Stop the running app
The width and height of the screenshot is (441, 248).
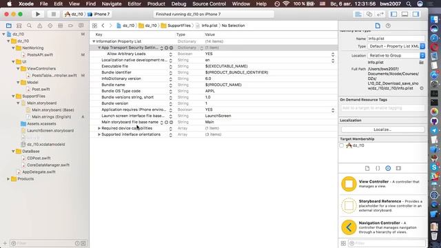tap(54, 14)
